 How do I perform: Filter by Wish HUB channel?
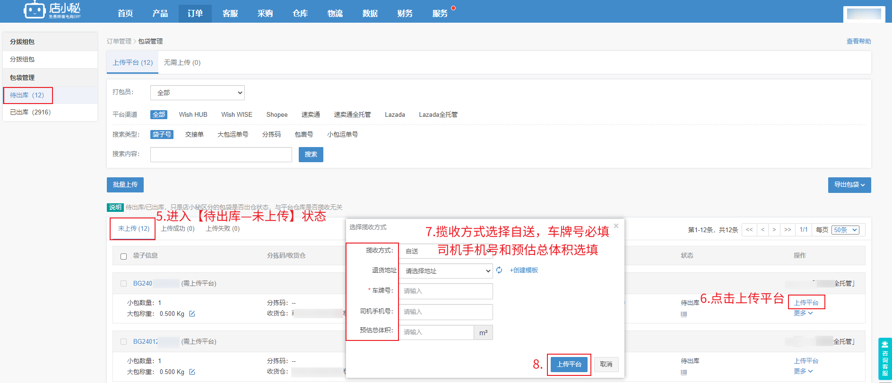click(193, 114)
